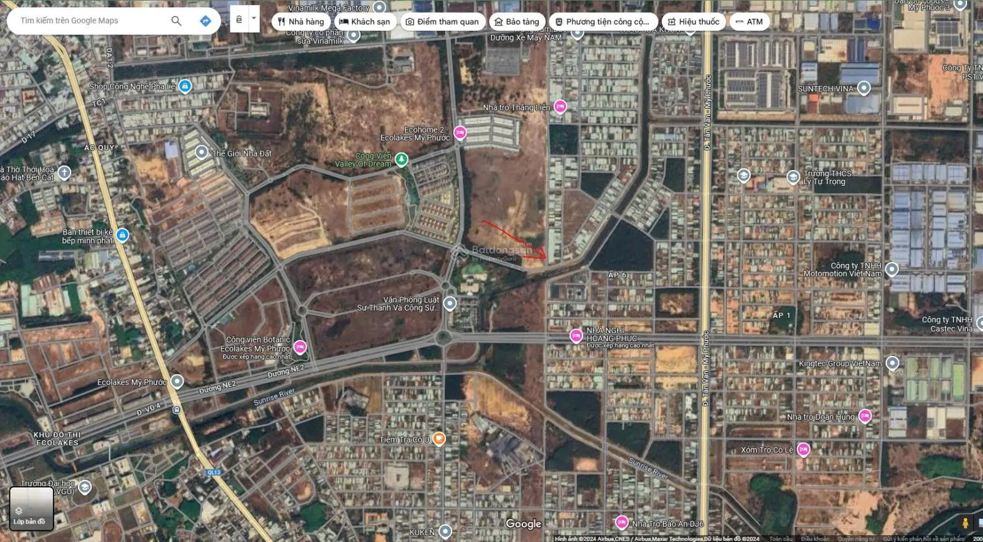Select the Pegman street view icon
The width and height of the screenshot is (983, 542).
click(965, 524)
